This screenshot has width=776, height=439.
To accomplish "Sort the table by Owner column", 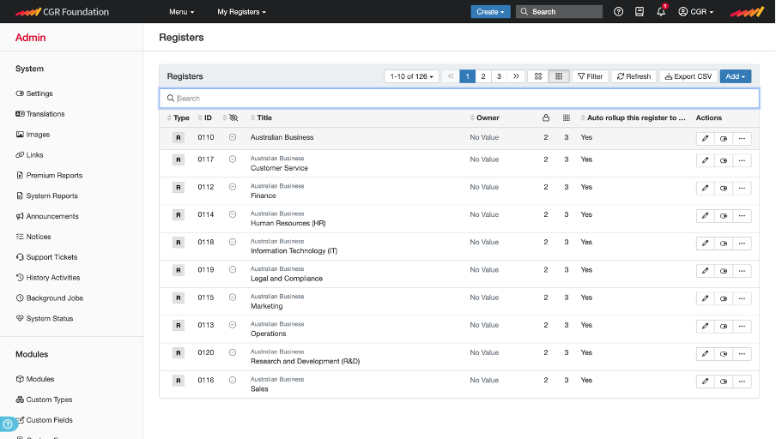I will click(x=484, y=117).
